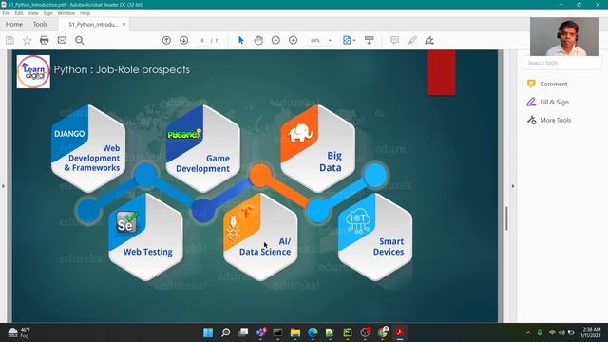Screen dimensions: 608x342
Task: Show hidden system tray icons chevron
Action: pos(528,332)
